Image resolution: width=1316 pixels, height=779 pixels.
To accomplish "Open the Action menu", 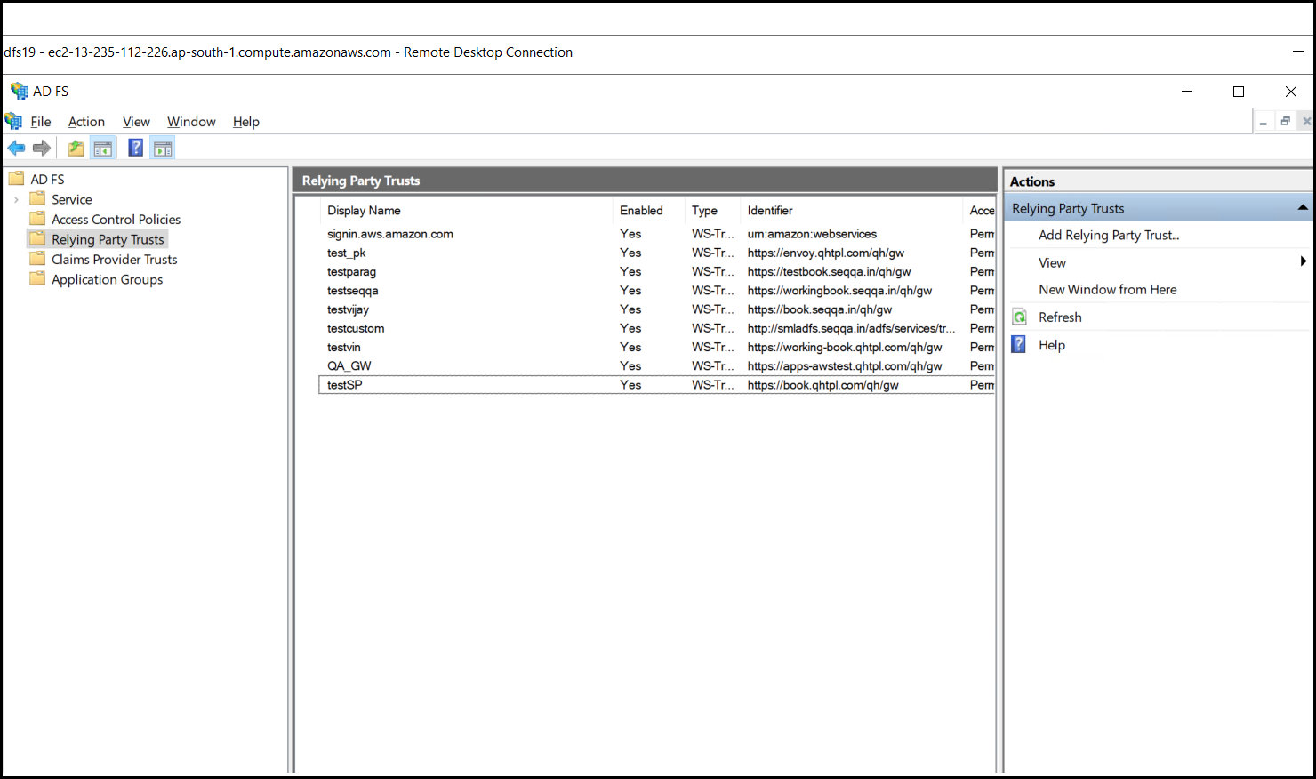I will [x=86, y=122].
